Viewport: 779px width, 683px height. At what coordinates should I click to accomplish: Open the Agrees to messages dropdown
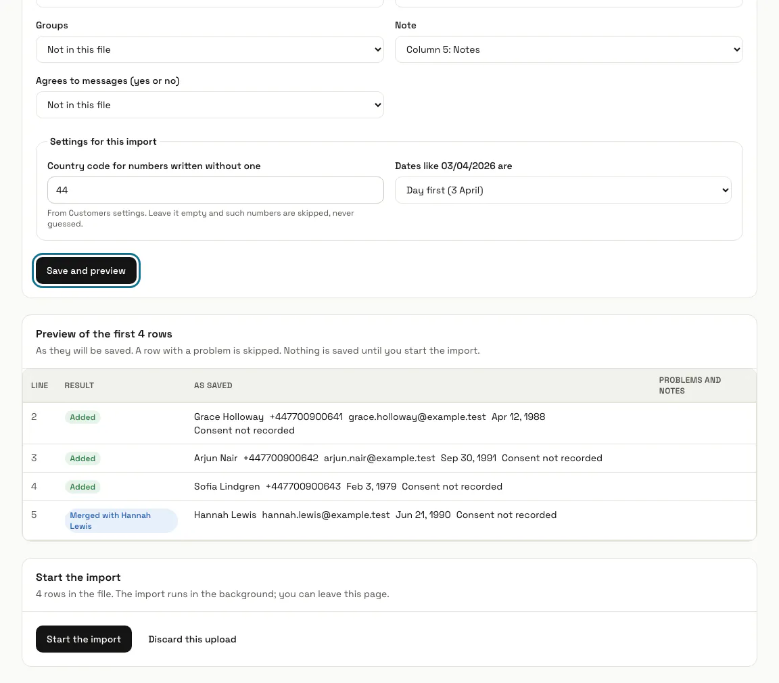click(x=210, y=105)
